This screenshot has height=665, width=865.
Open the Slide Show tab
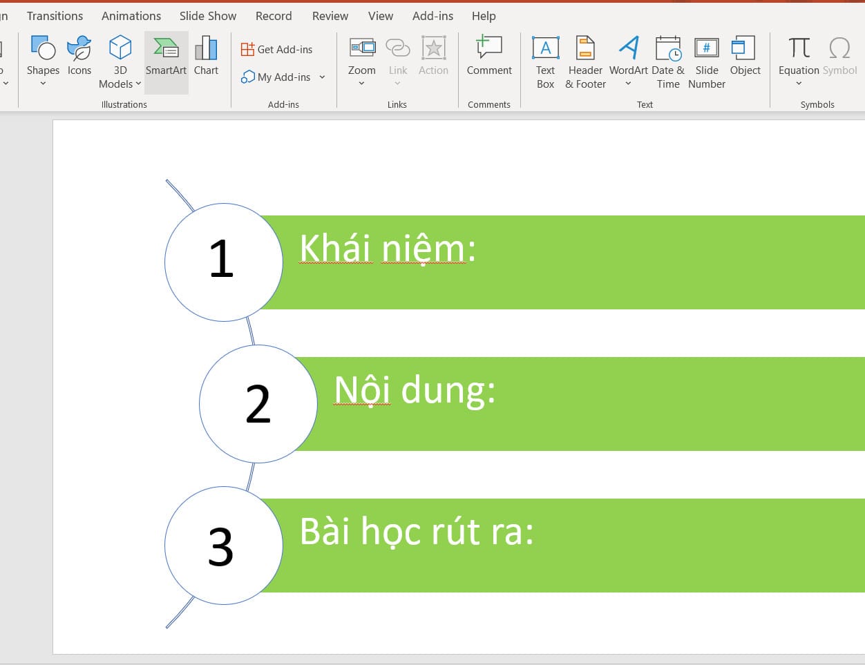(x=208, y=16)
